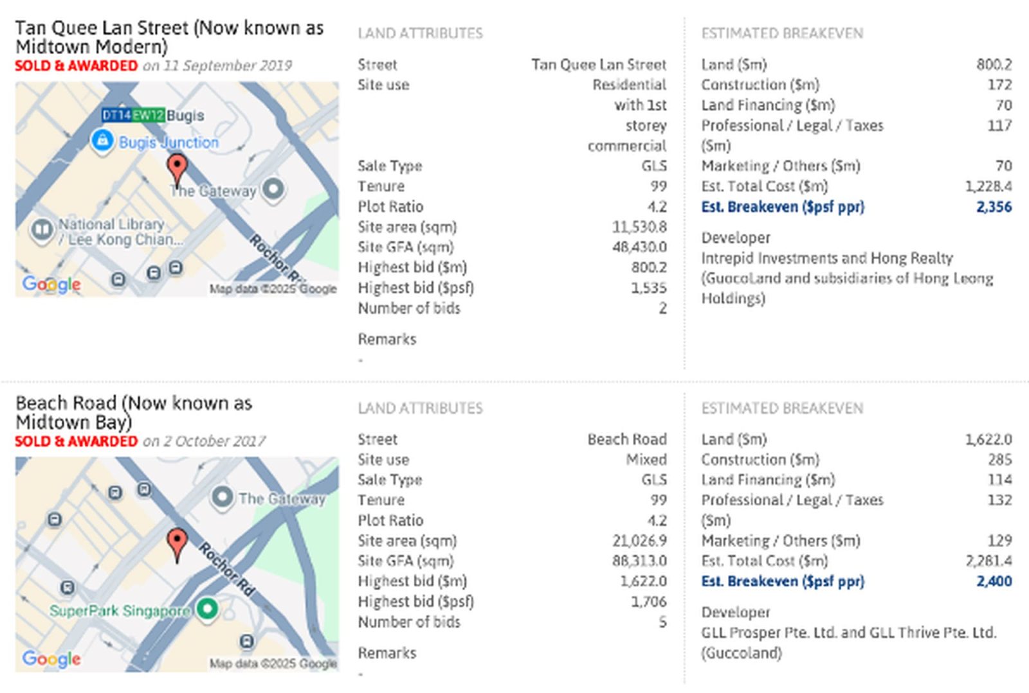Image resolution: width=1029 pixels, height=693 pixels.
Task: Click the red location pin on the Midtown Bay map
Action: (177, 546)
